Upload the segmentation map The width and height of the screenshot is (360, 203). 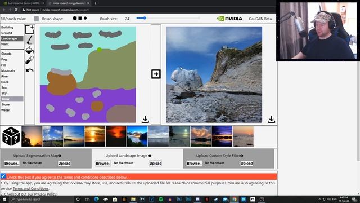[x=64, y=163]
